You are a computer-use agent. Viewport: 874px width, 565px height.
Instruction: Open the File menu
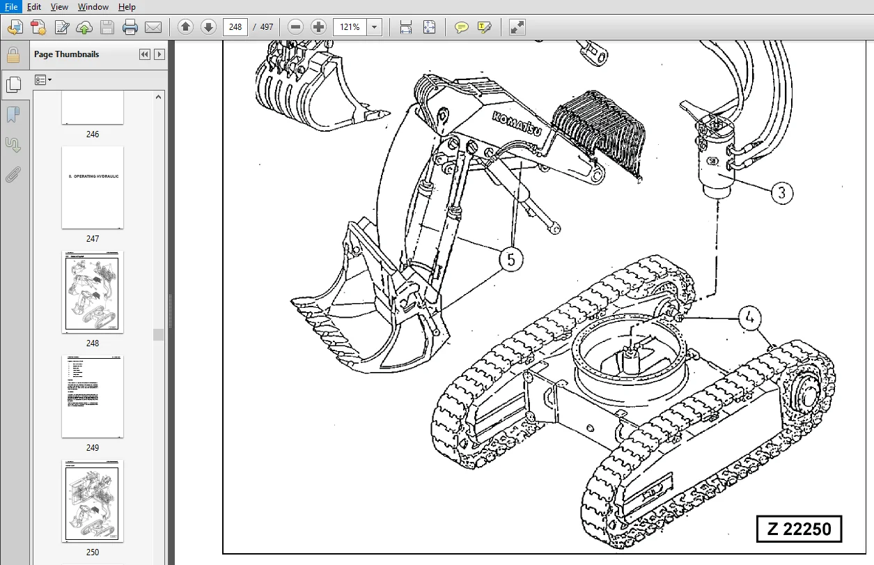(12, 6)
